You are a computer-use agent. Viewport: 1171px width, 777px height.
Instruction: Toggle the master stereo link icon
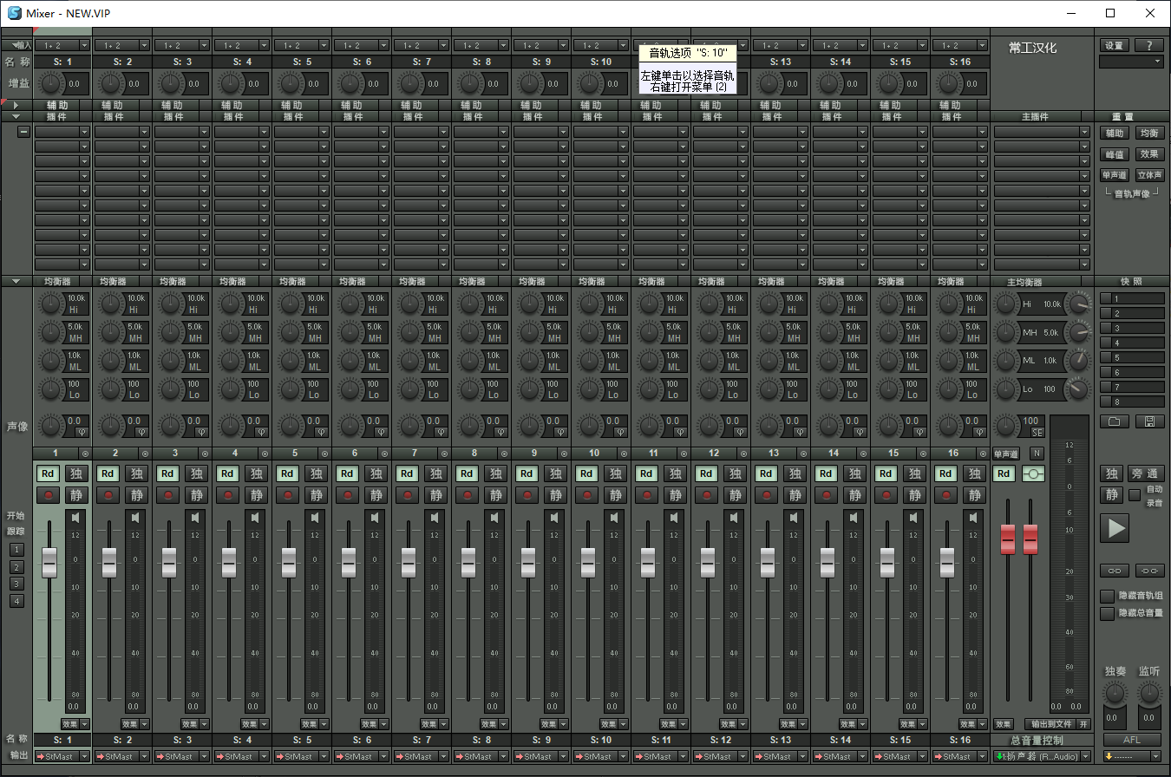[x=1034, y=473]
